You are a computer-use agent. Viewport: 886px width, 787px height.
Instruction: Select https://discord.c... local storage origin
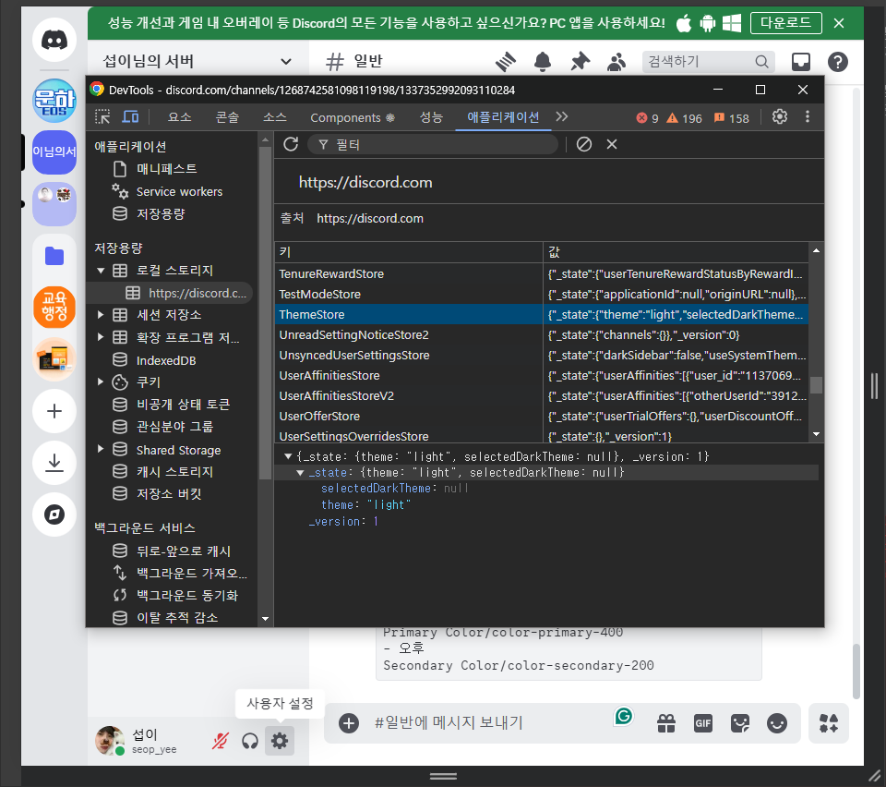click(x=198, y=293)
